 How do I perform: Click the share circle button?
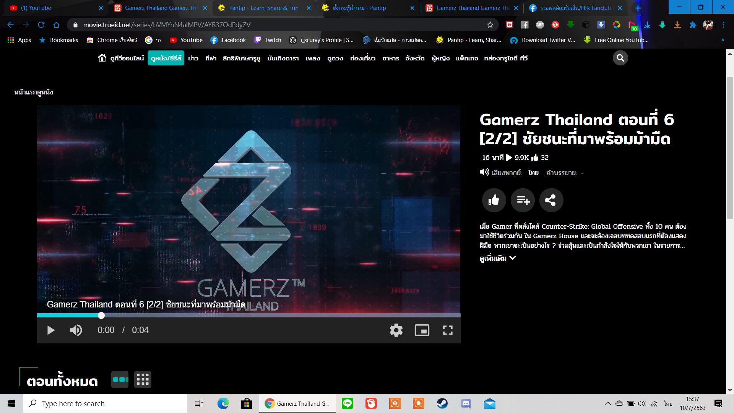pyautogui.click(x=551, y=200)
